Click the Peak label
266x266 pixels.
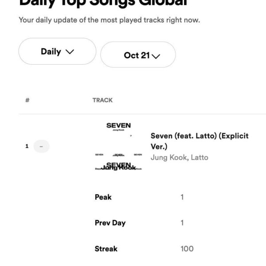pyautogui.click(x=103, y=197)
